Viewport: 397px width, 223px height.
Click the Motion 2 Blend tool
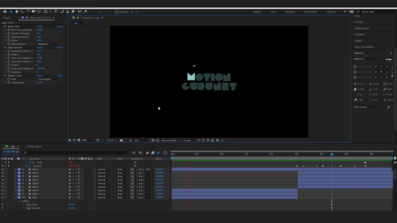(x=374, y=84)
